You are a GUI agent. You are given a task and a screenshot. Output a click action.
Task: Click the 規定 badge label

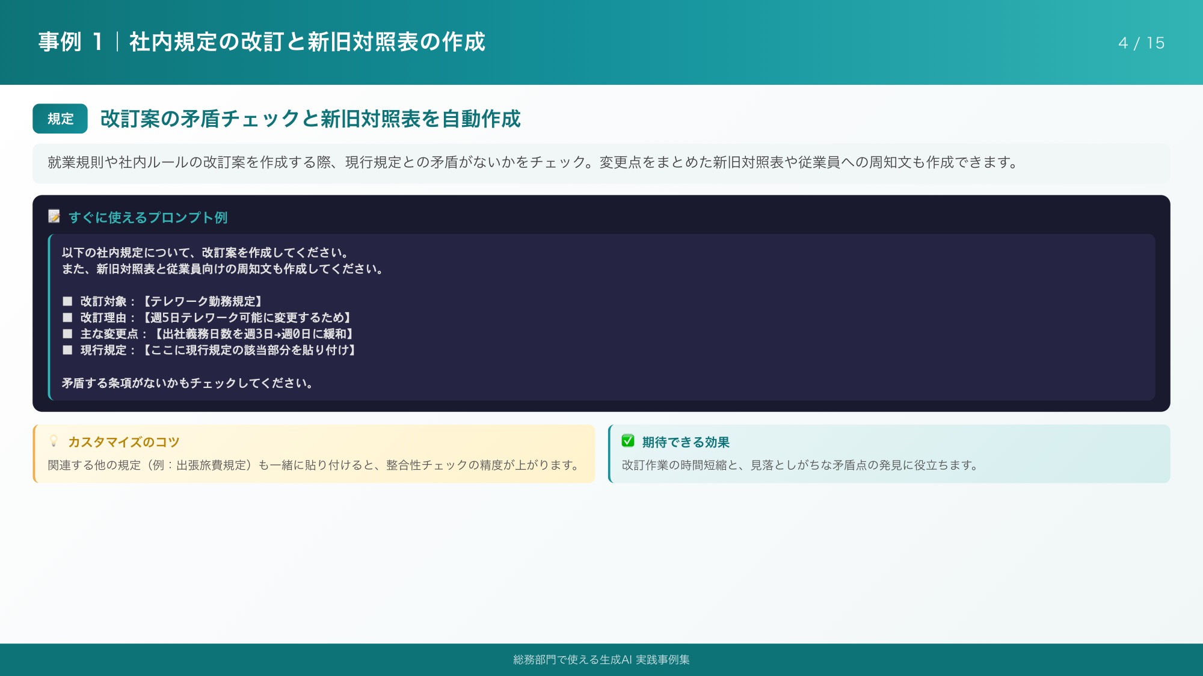60,118
